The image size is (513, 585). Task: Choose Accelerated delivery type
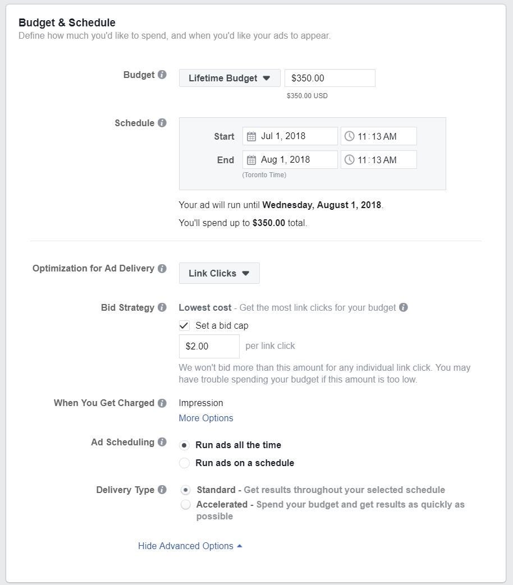coord(186,505)
